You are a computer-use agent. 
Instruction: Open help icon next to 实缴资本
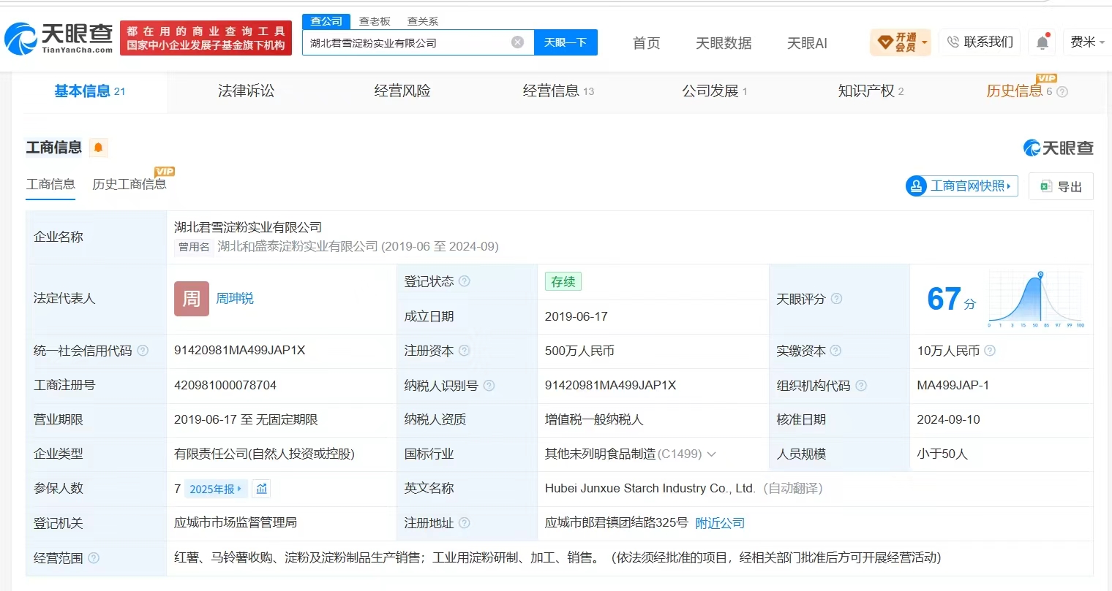[x=835, y=351]
